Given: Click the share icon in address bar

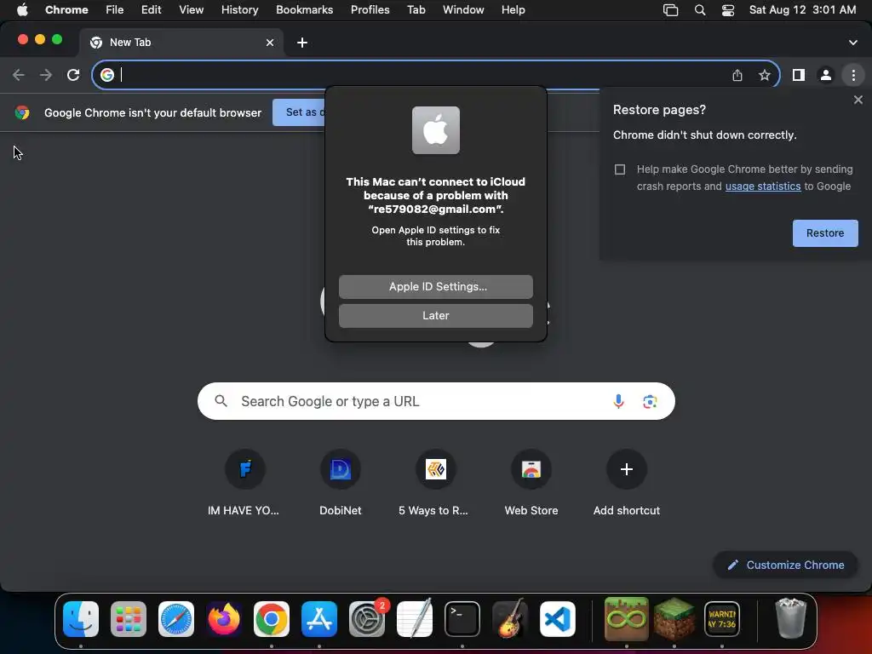Looking at the screenshot, I should point(737,75).
